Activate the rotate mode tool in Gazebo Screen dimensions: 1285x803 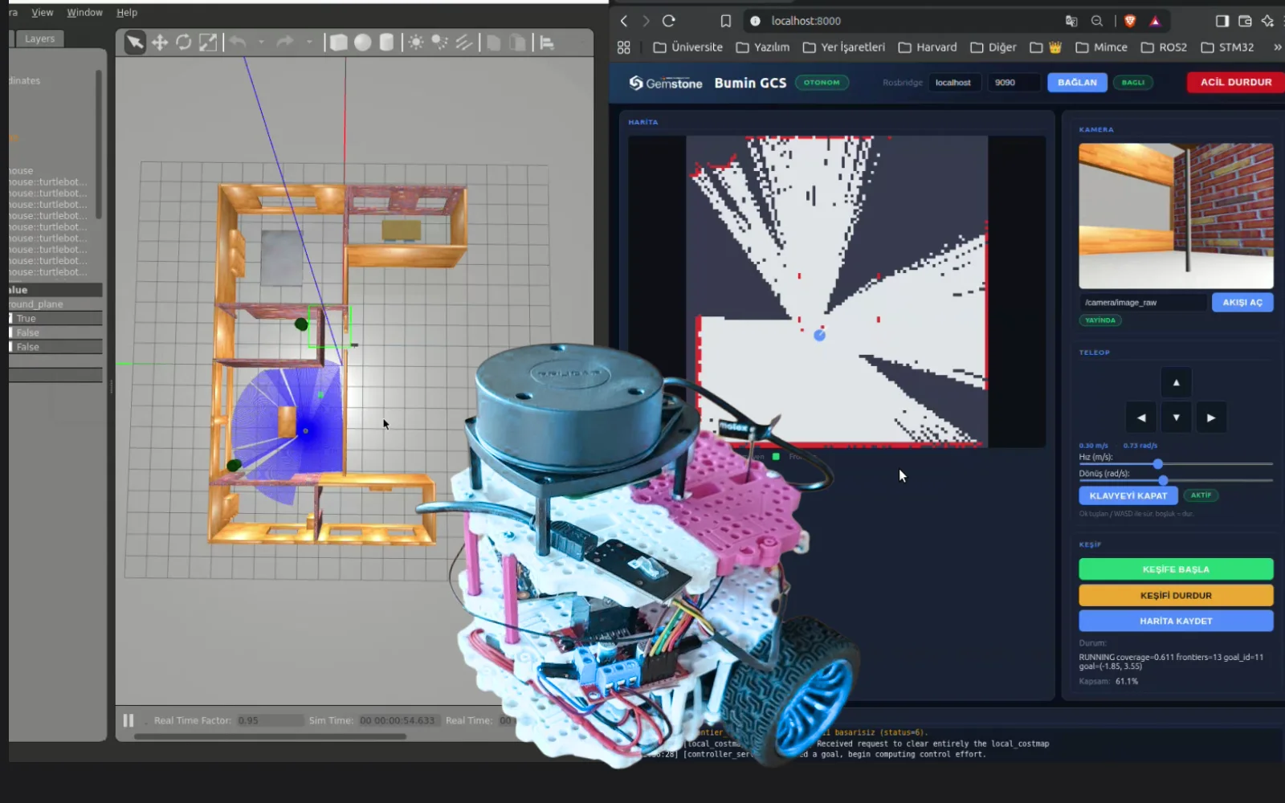click(x=184, y=43)
